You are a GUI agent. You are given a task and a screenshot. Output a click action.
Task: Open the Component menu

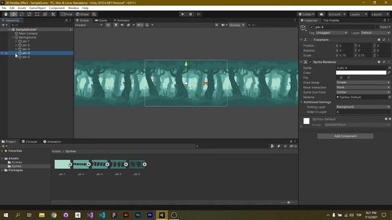tap(57, 8)
